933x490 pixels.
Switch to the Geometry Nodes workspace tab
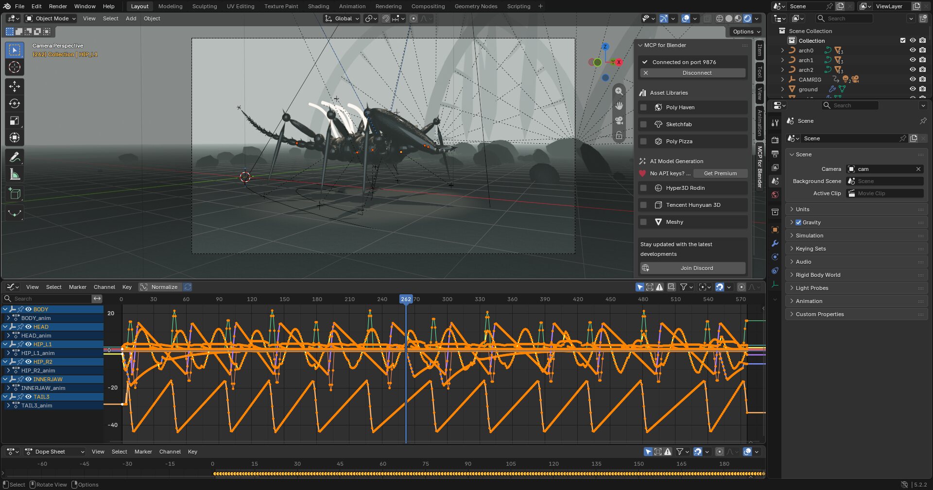(476, 6)
